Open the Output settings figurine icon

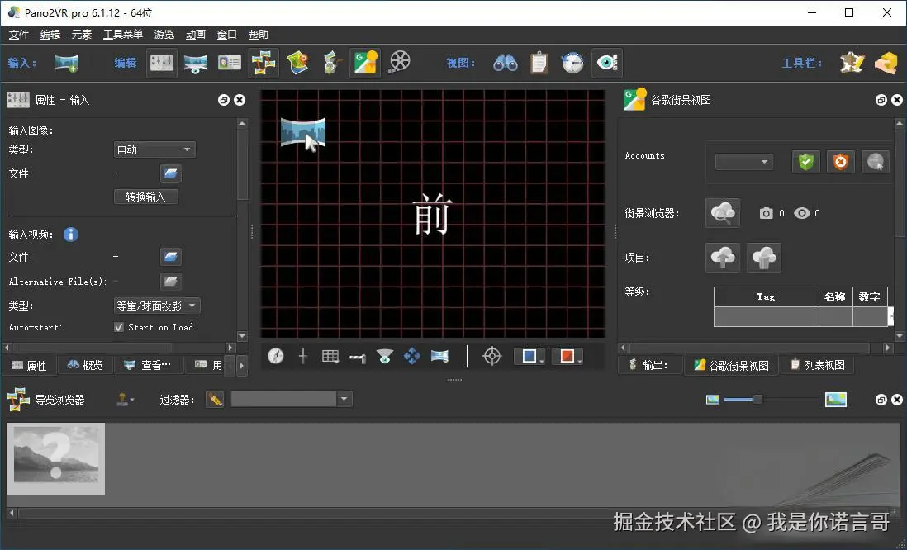331,63
